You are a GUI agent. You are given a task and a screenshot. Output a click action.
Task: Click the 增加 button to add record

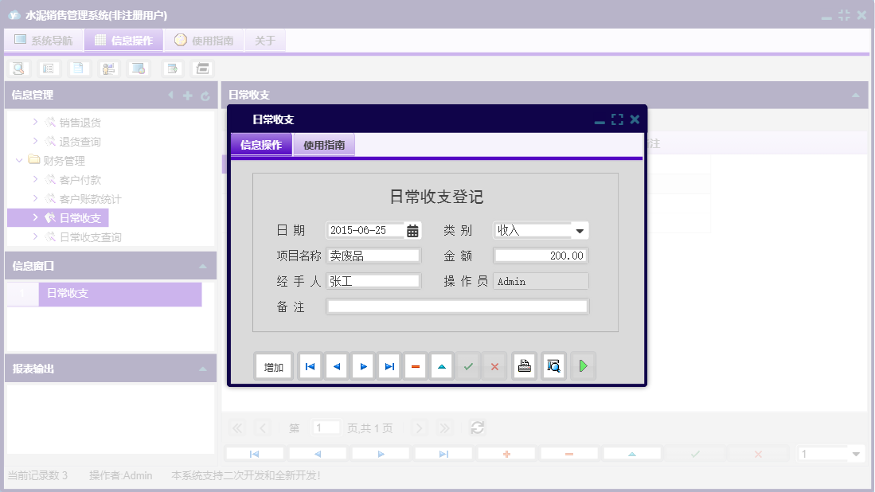273,365
